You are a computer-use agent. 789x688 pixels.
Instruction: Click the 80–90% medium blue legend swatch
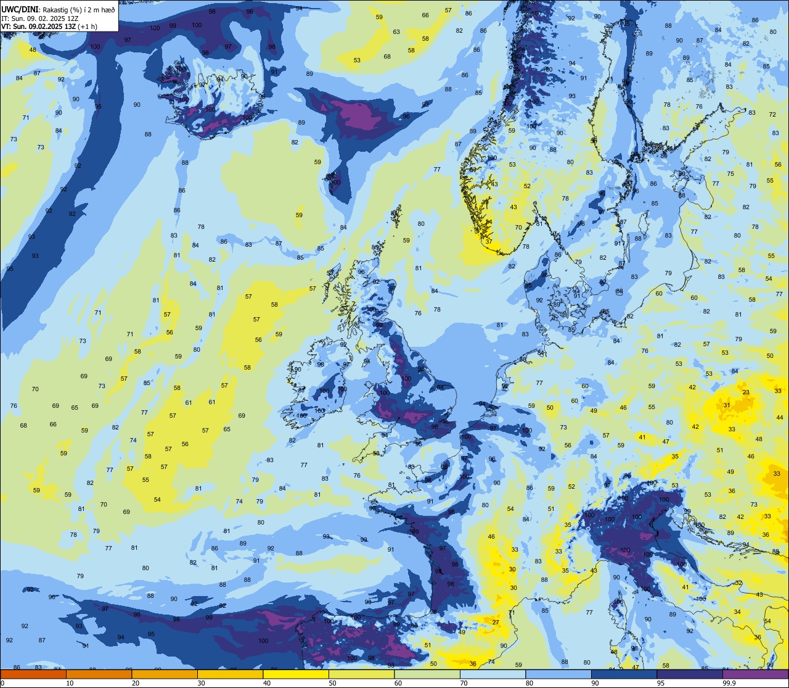pyautogui.click(x=558, y=674)
